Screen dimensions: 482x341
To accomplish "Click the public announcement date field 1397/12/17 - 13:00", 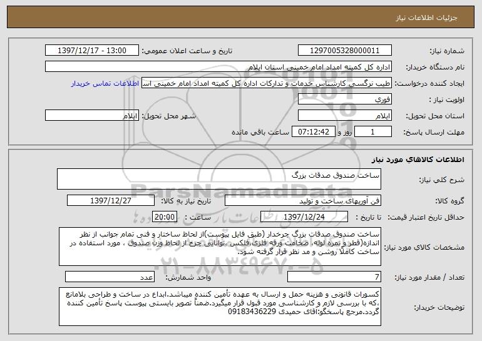I will pyautogui.click(x=92, y=51).
